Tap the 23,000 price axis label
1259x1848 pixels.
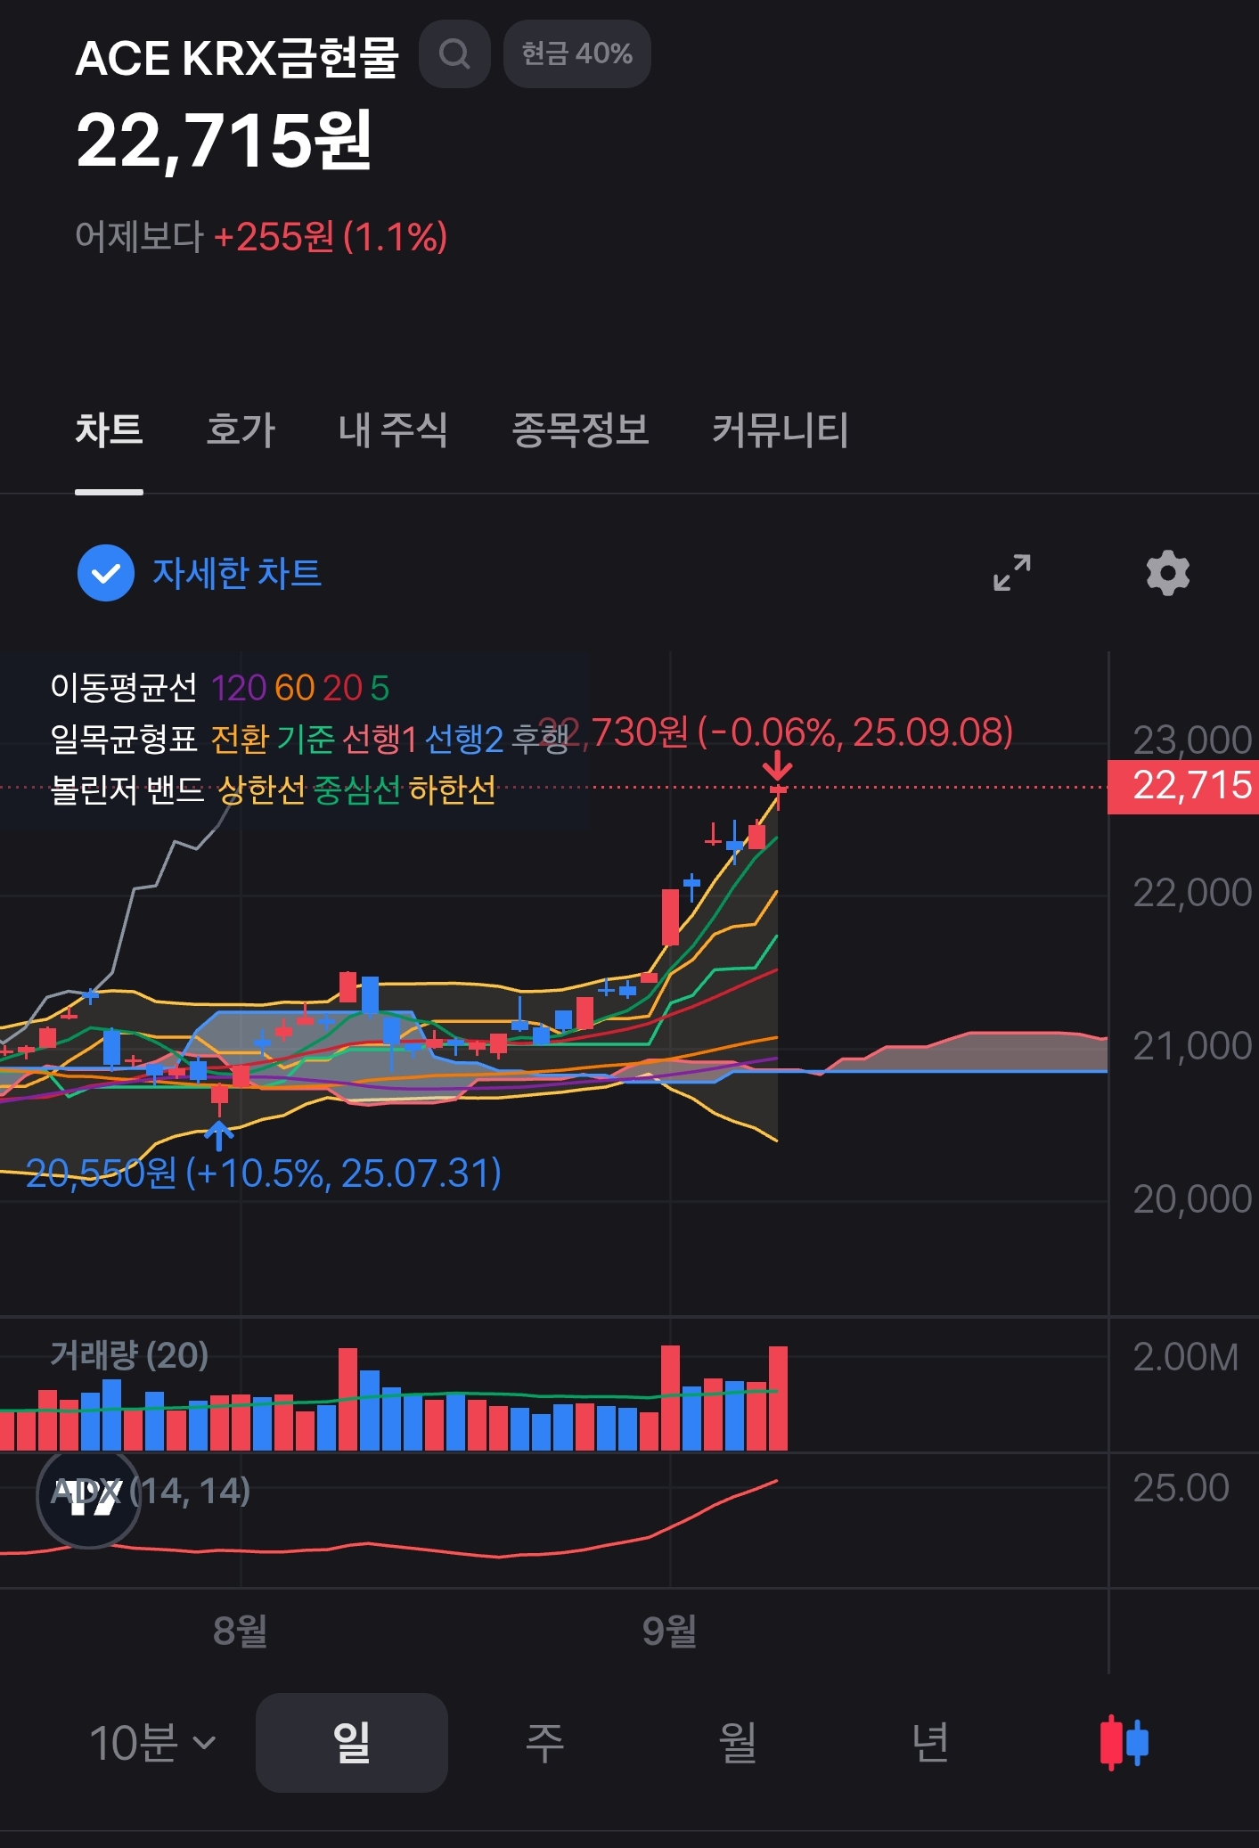pyautogui.click(x=1192, y=740)
